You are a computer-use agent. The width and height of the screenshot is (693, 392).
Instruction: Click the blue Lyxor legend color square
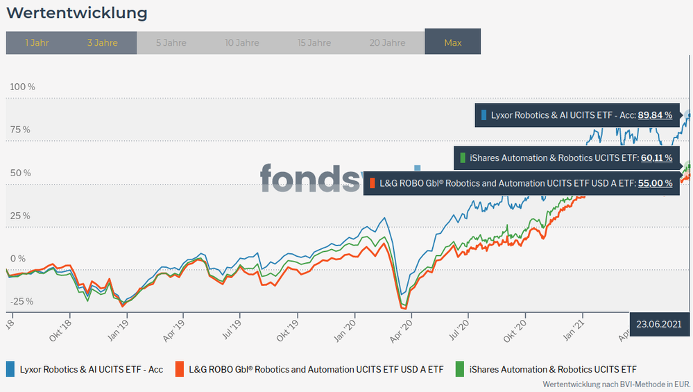click(x=10, y=369)
